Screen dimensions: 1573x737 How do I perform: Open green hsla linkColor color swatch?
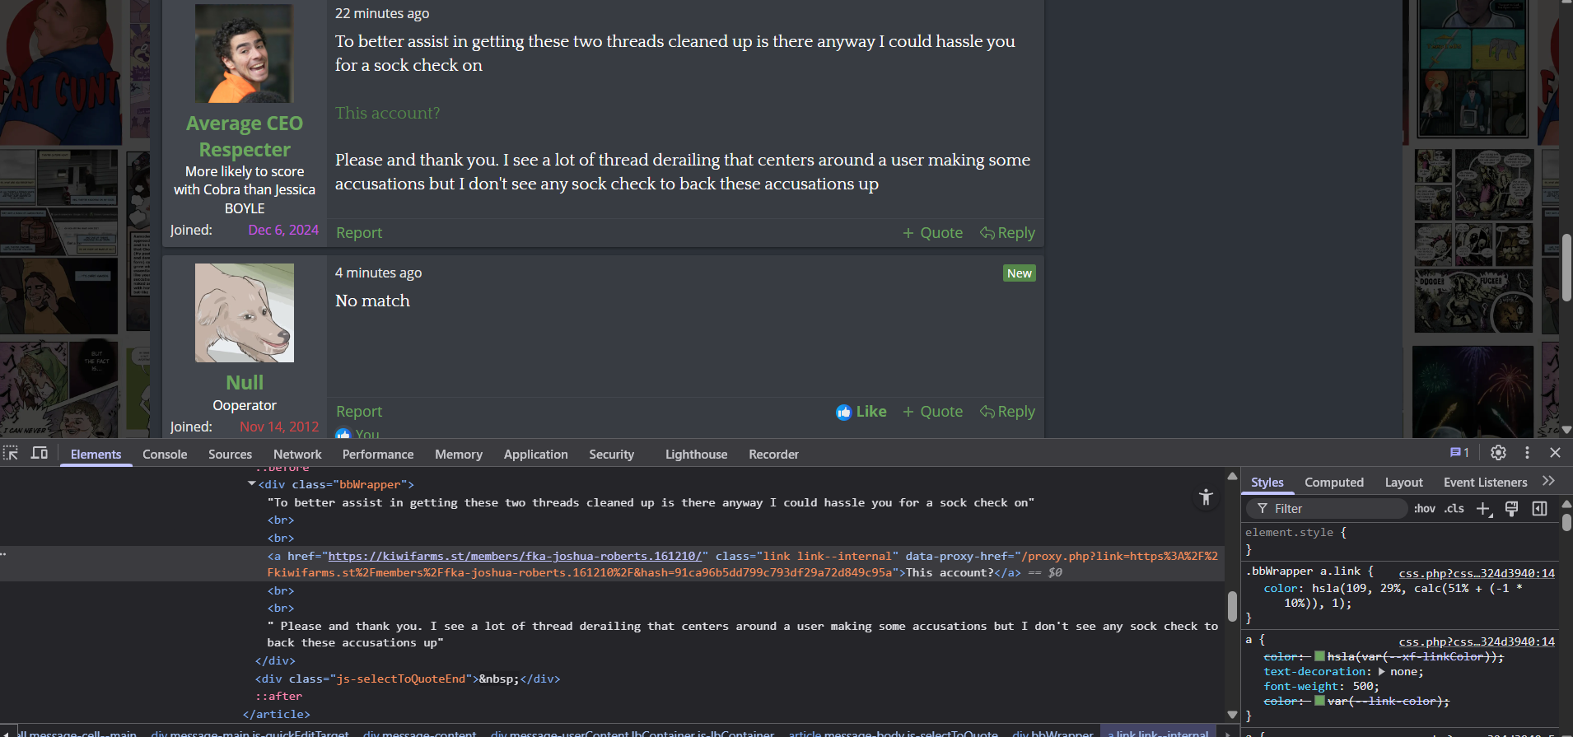pyautogui.click(x=1319, y=656)
